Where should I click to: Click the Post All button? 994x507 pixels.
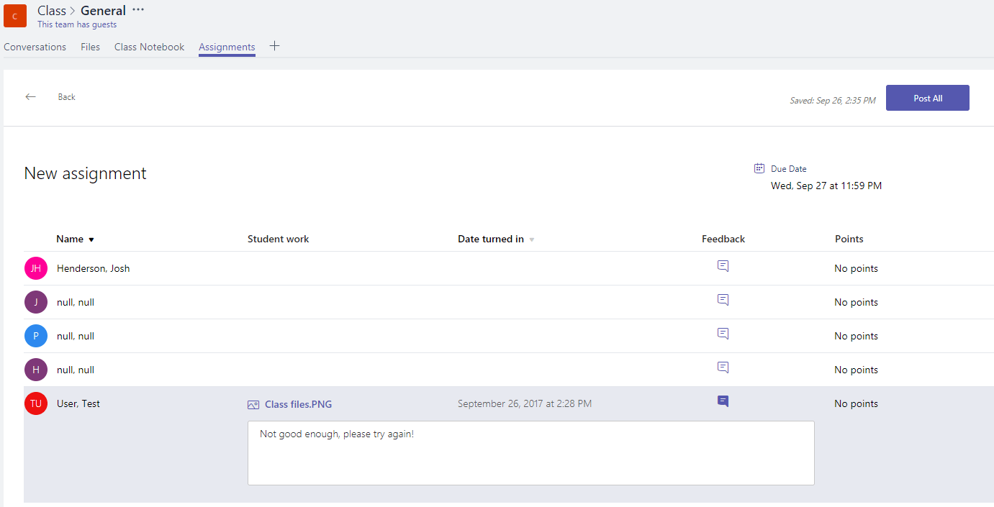(x=928, y=98)
